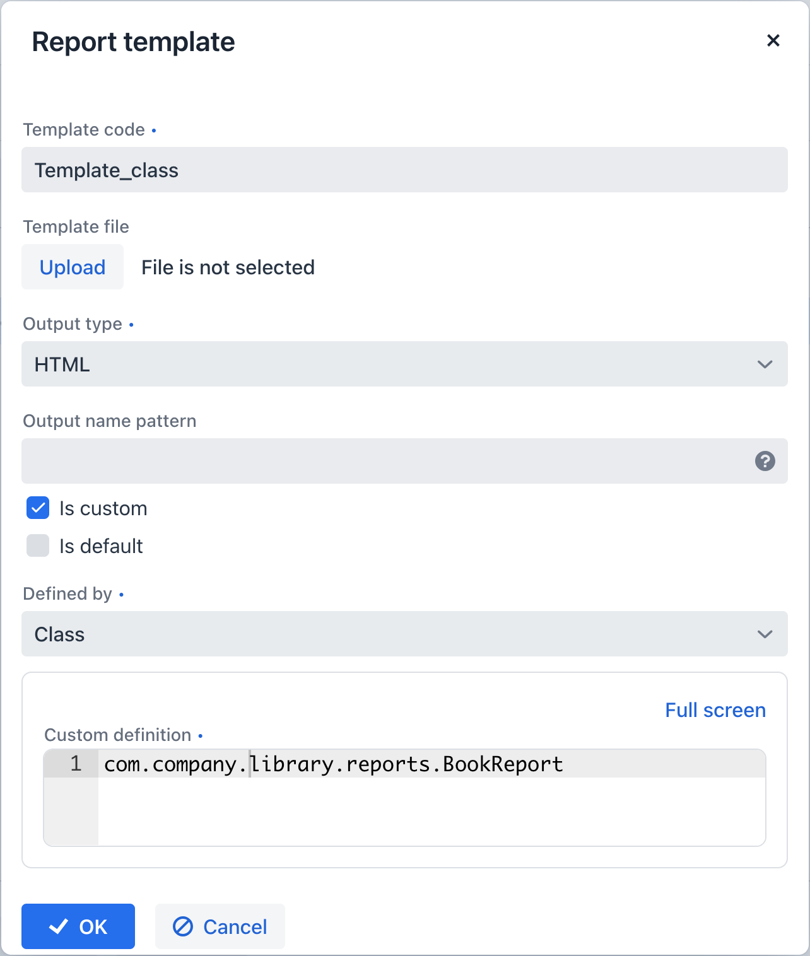Click the chevron on the Defined by selector
The height and width of the screenshot is (956, 810).
(765, 634)
